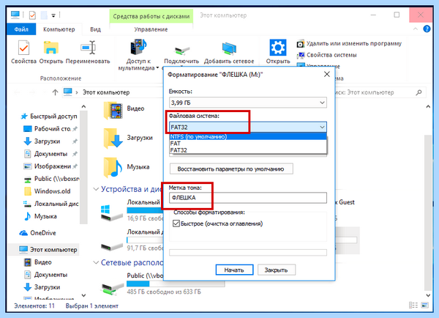Select Public (\\vboxsrv) in sidebar

[x=52, y=179]
